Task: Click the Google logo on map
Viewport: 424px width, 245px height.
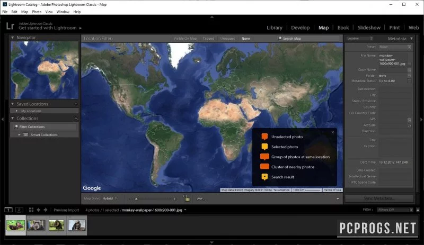Action: tap(92, 188)
